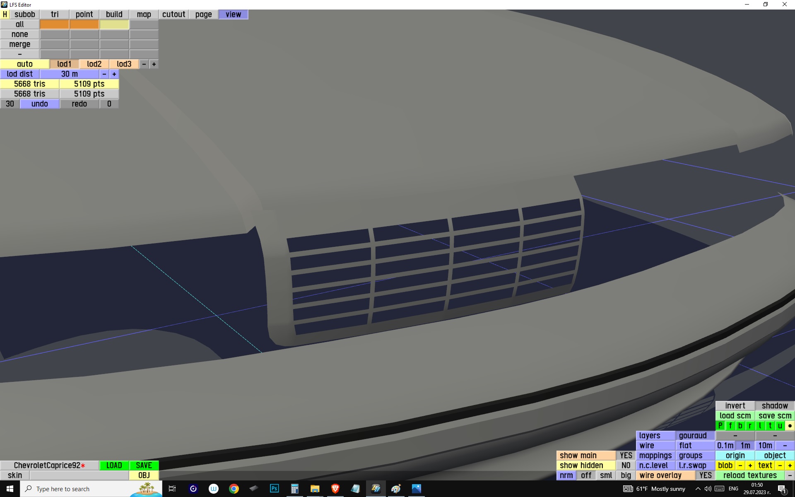
Task: Click the skin name input field
Action: point(79,475)
